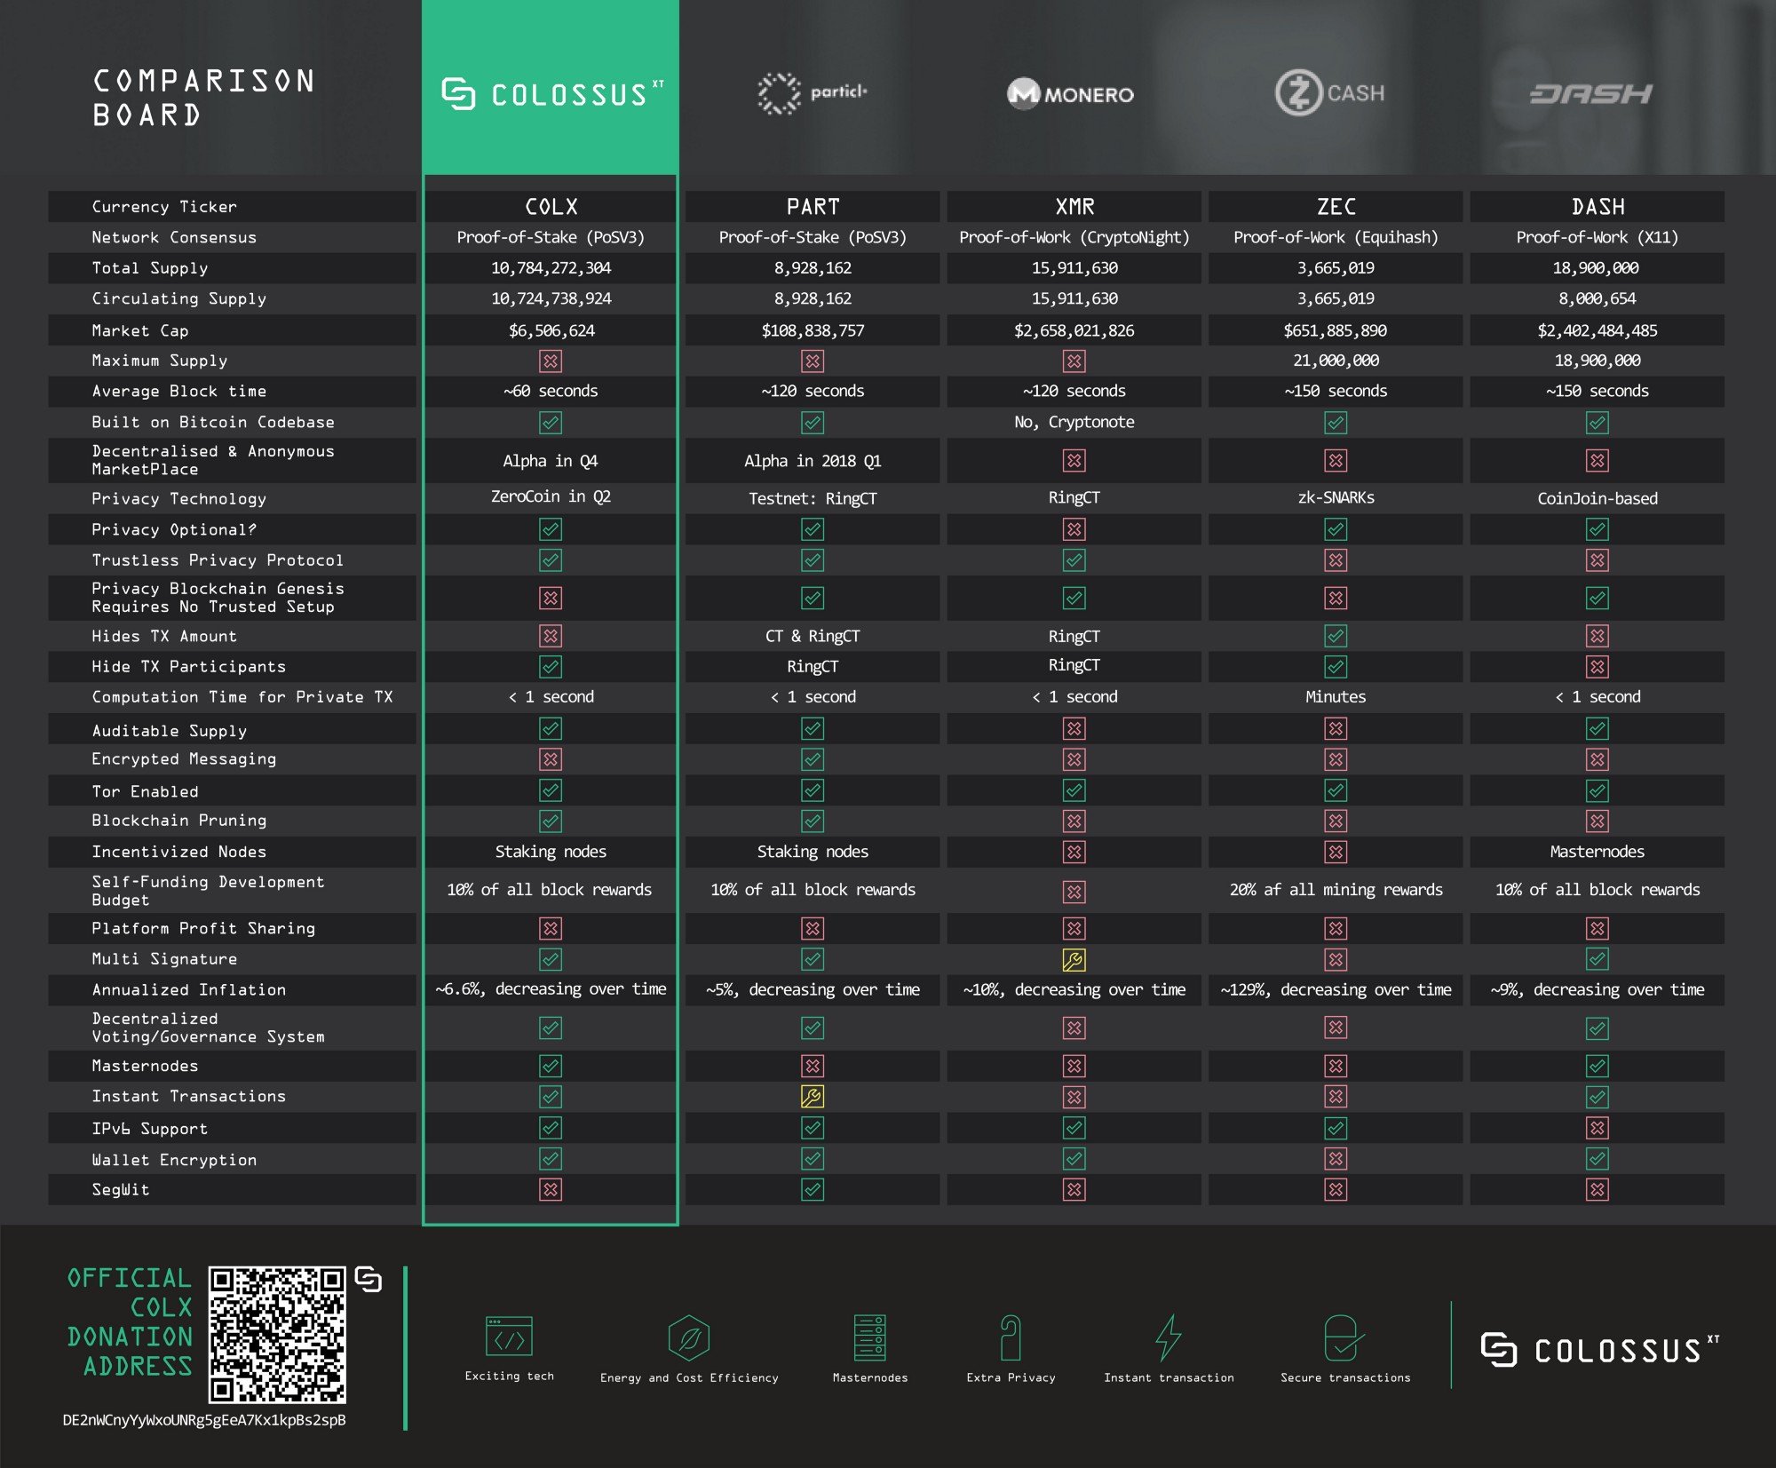The image size is (1776, 1468).
Task: Click the 'Comparison Board' title
Action: [x=203, y=98]
